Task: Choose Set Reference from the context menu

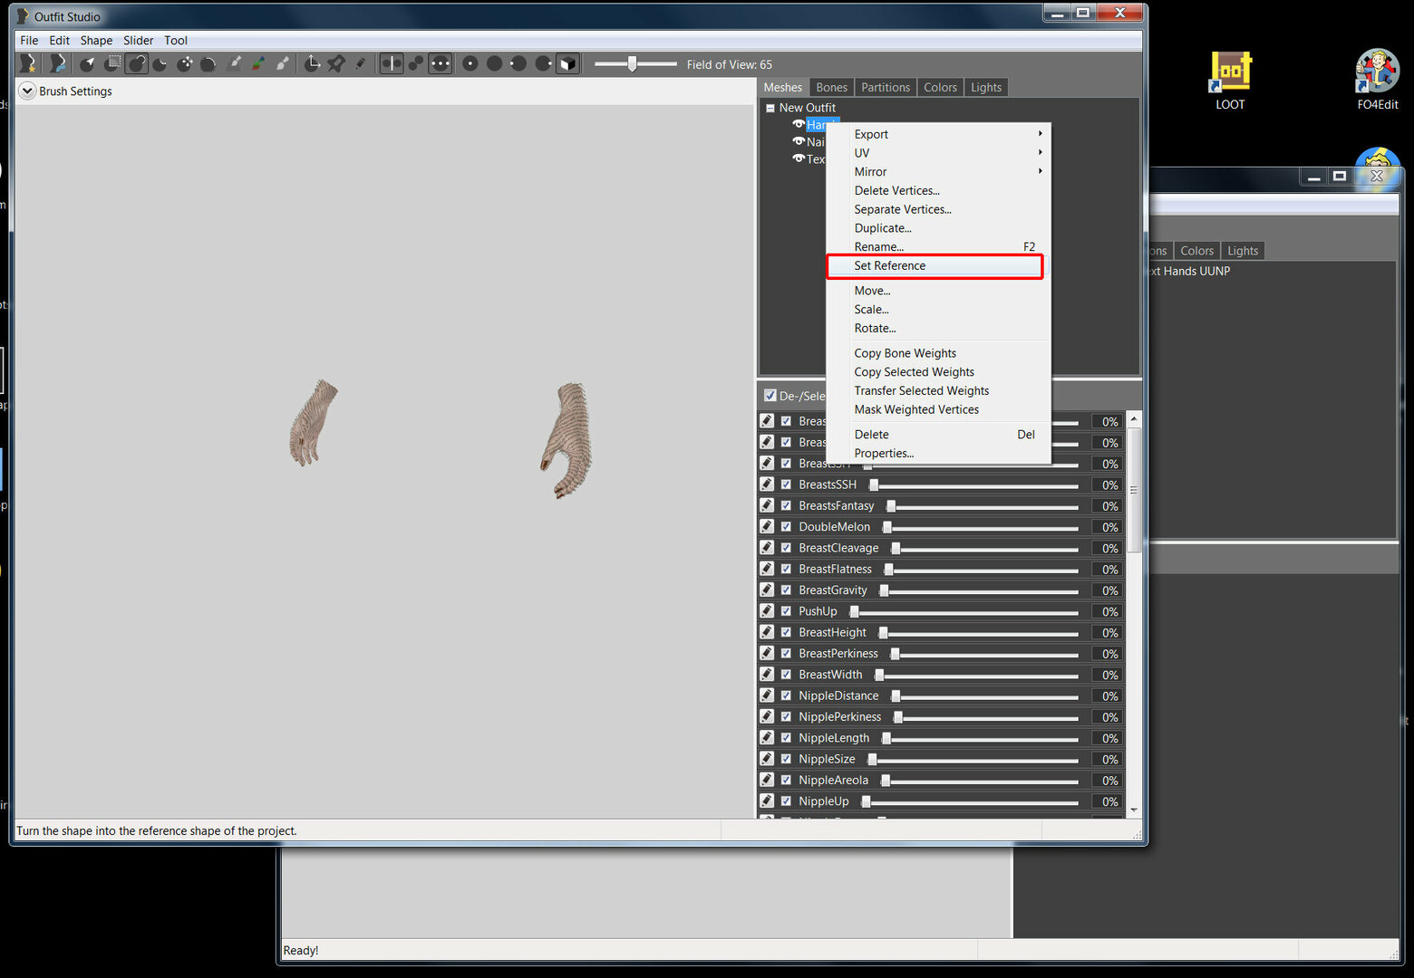Action: click(935, 265)
